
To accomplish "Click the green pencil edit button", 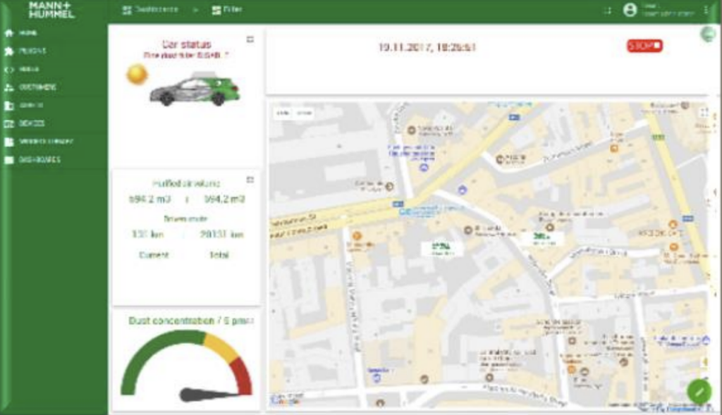I will tap(699, 392).
